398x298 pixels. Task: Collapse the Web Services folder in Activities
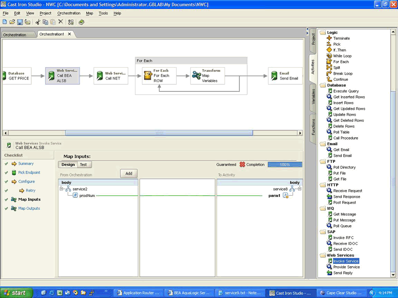click(322, 255)
